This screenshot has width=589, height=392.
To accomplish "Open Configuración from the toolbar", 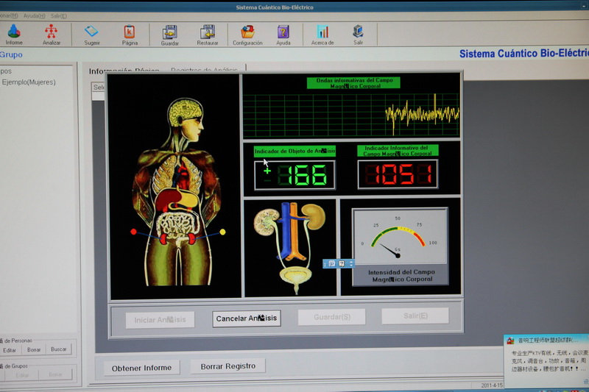I will tap(247, 34).
